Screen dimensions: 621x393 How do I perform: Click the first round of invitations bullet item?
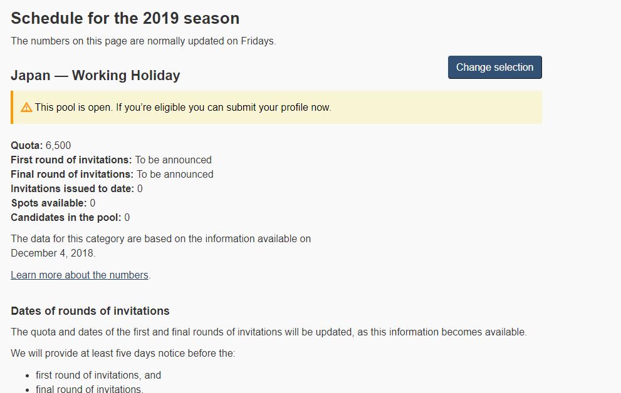click(x=98, y=375)
